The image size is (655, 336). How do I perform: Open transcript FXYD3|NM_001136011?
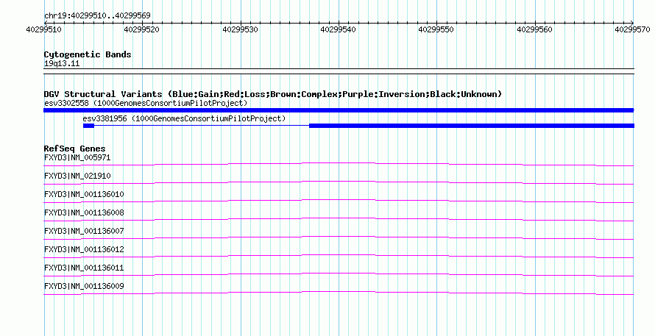[84, 268]
